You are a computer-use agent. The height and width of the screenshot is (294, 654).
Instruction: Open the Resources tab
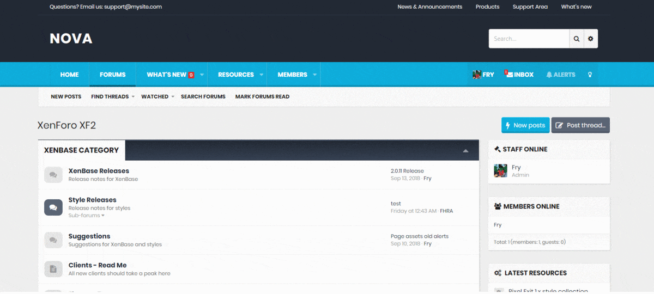point(236,75)
